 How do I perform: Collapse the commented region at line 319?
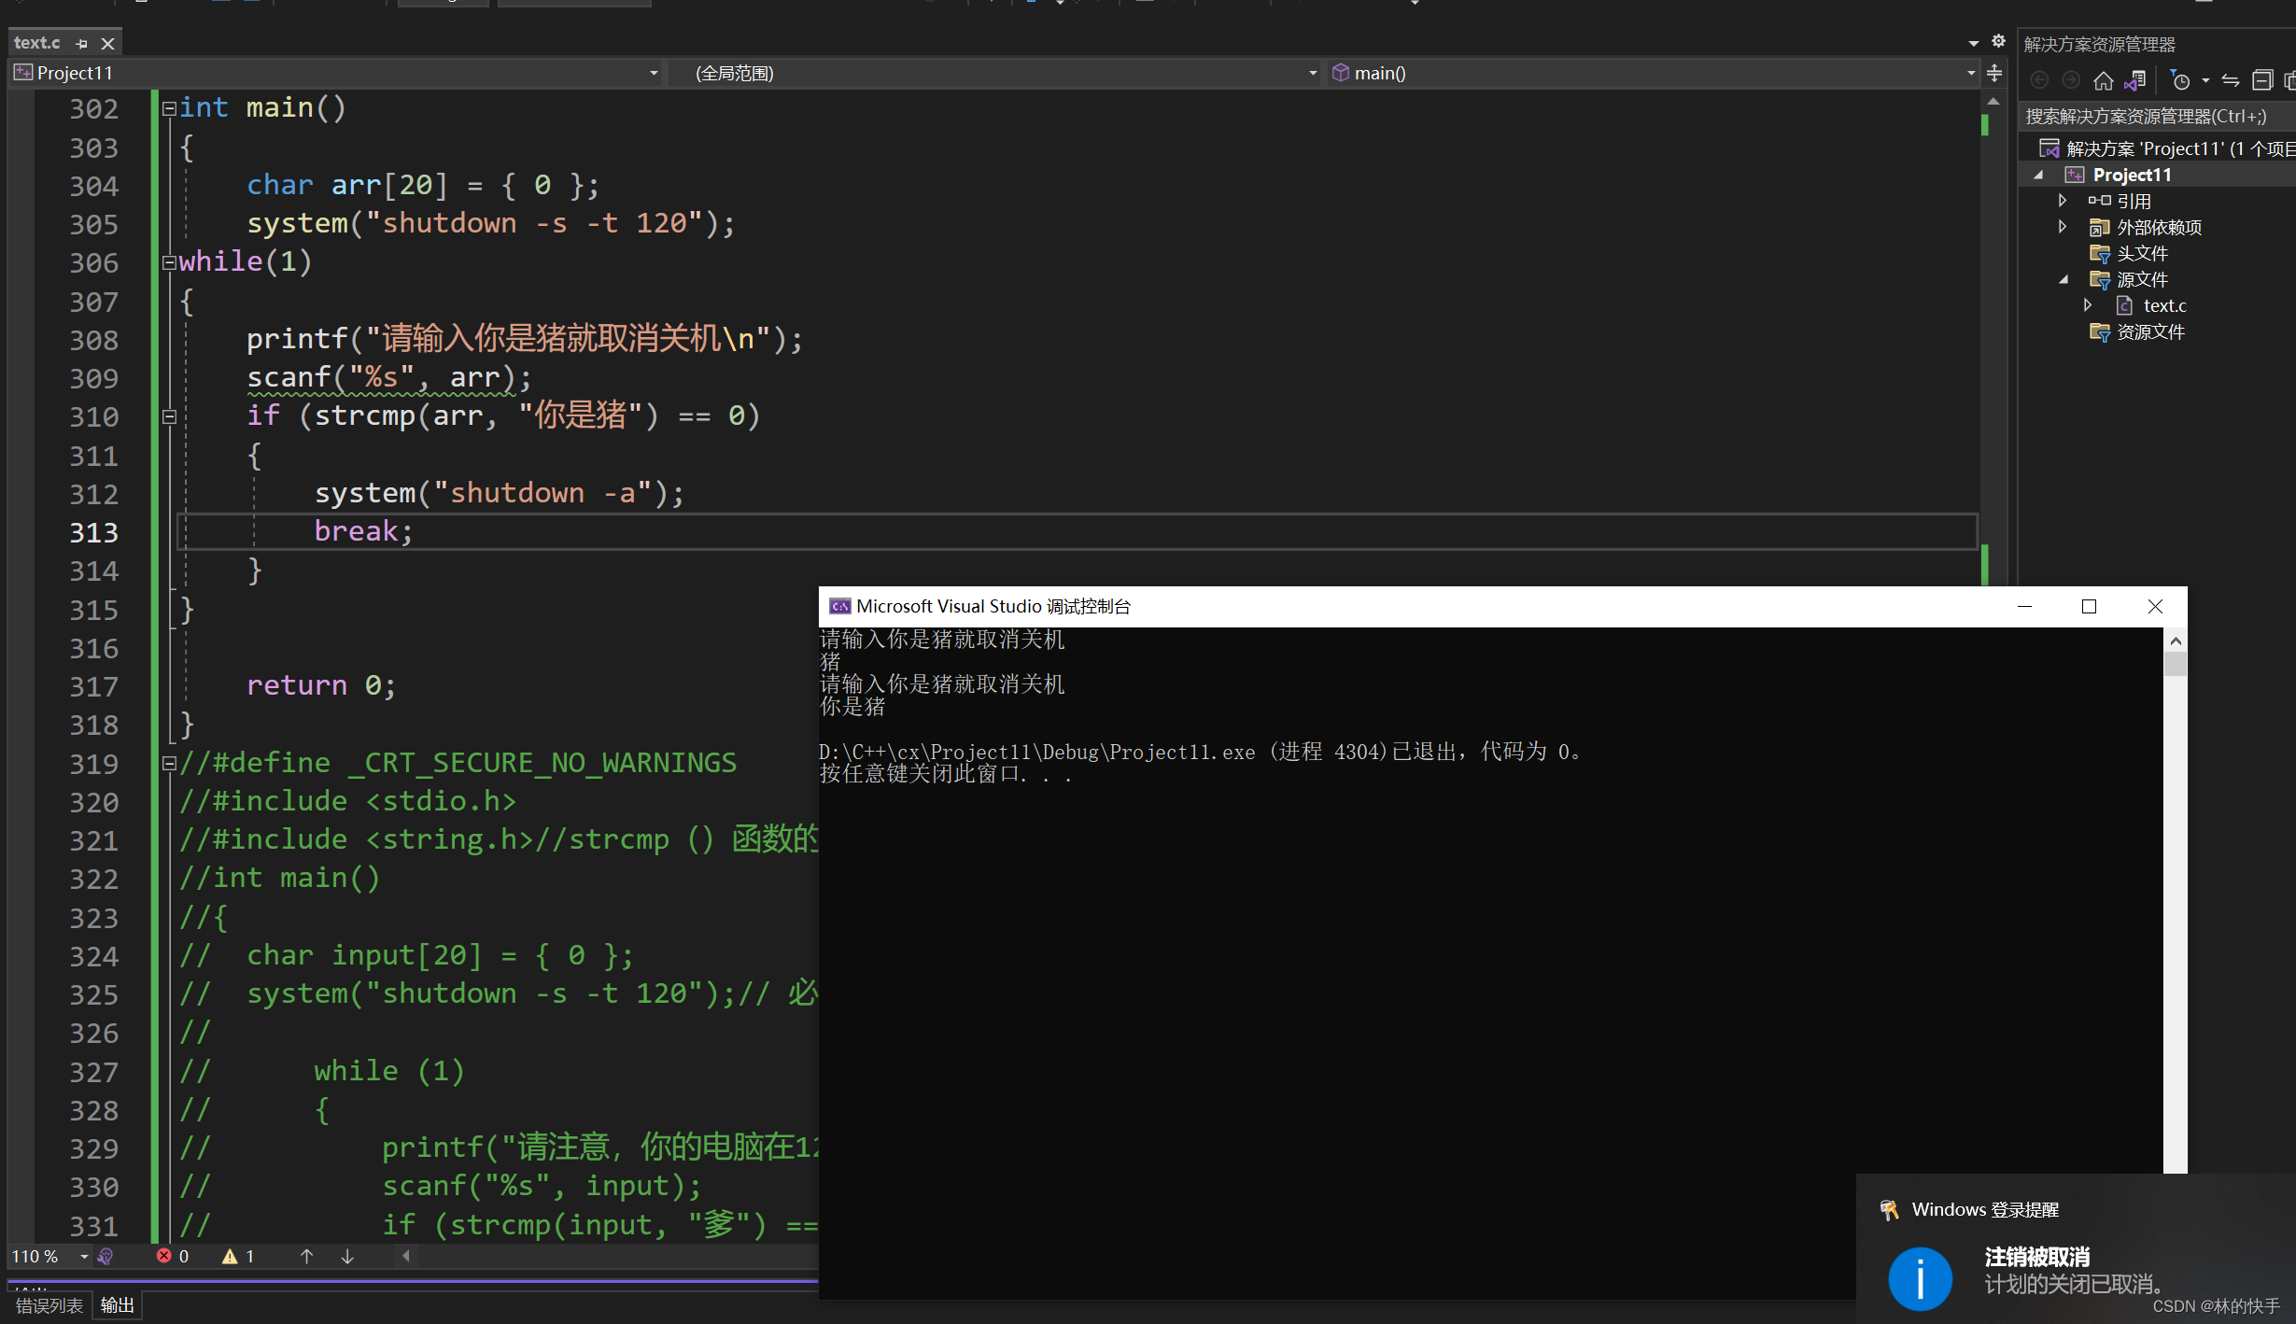click(x=169, y=764)
